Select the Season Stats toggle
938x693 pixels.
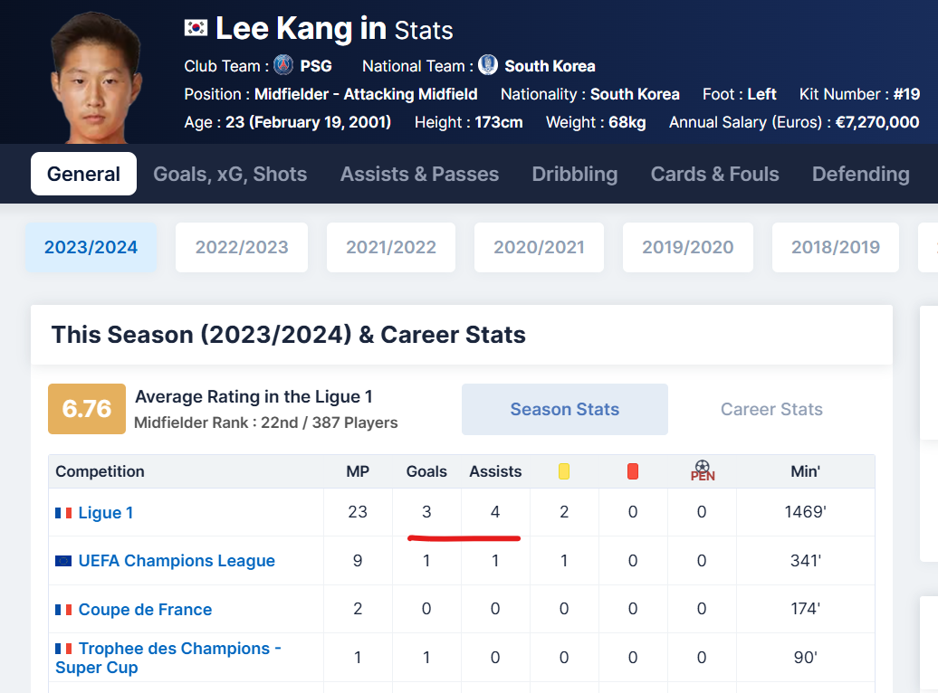[565, 409]
